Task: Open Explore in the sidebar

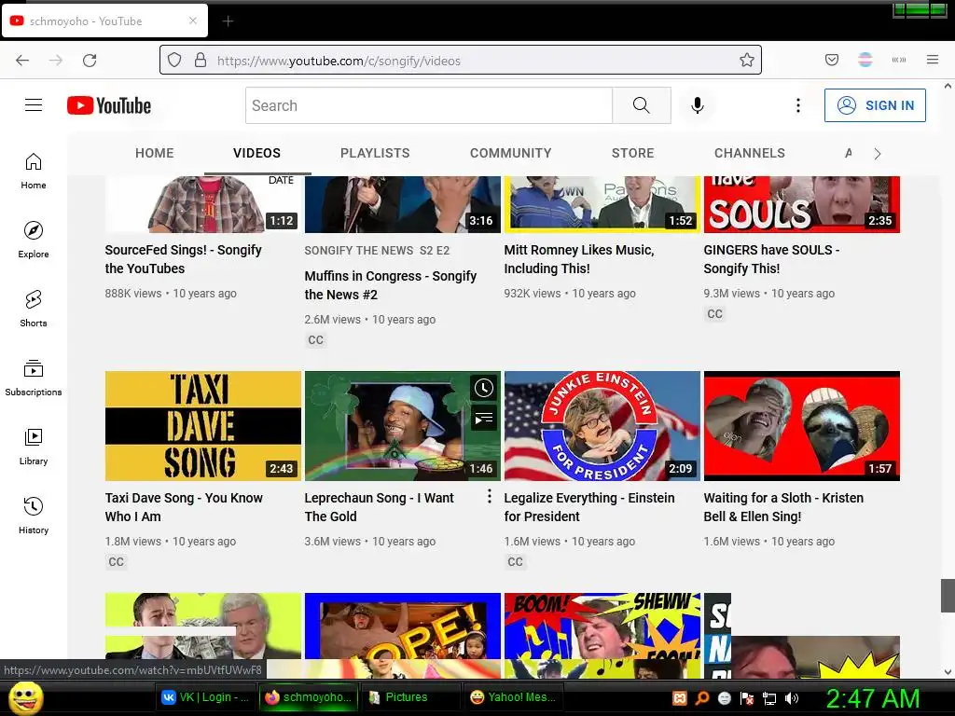Action: 34,240
